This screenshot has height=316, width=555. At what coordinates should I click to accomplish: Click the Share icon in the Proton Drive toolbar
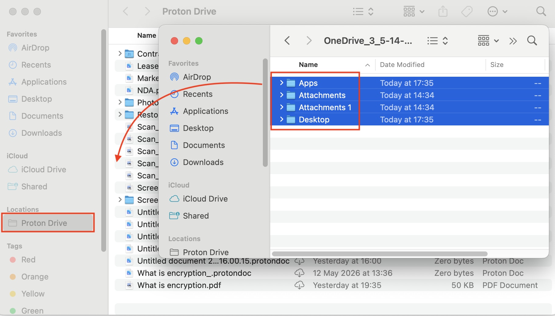point(443,12)
